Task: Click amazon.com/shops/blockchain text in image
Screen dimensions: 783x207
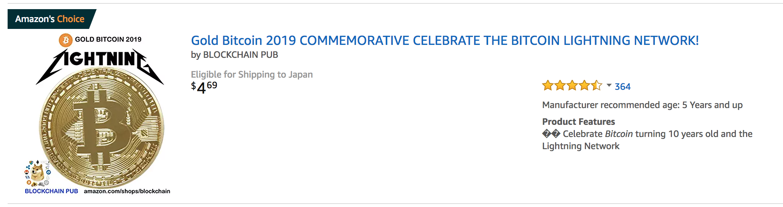Action: tap(127, 191)
